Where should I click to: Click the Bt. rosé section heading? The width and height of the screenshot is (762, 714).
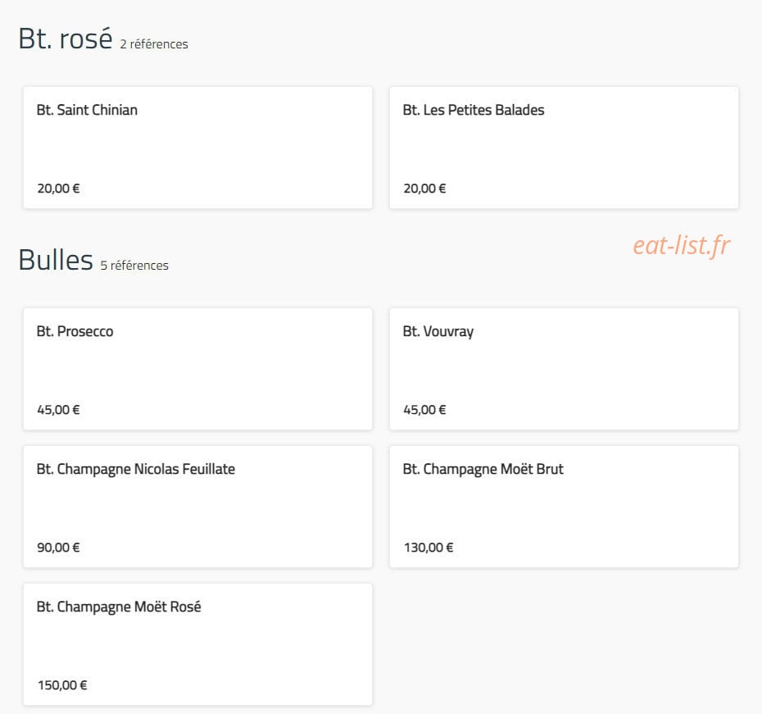click(x=66, y=38)
